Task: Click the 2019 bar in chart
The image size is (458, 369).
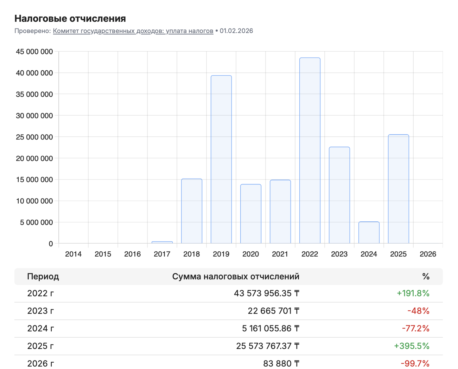Action: tap(221, 159)
